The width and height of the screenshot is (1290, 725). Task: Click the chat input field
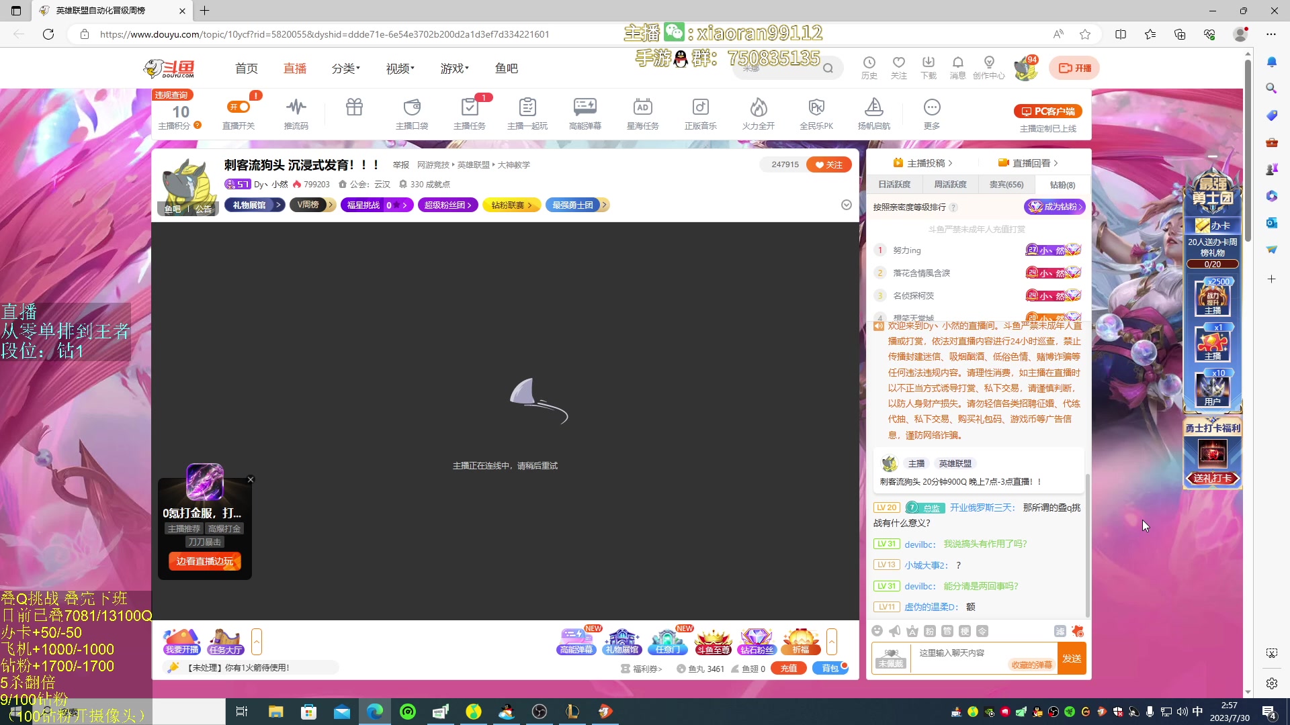coord(984,652)
